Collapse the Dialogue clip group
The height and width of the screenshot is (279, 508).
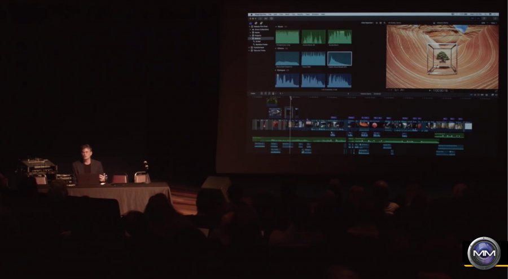pos(276,70)
